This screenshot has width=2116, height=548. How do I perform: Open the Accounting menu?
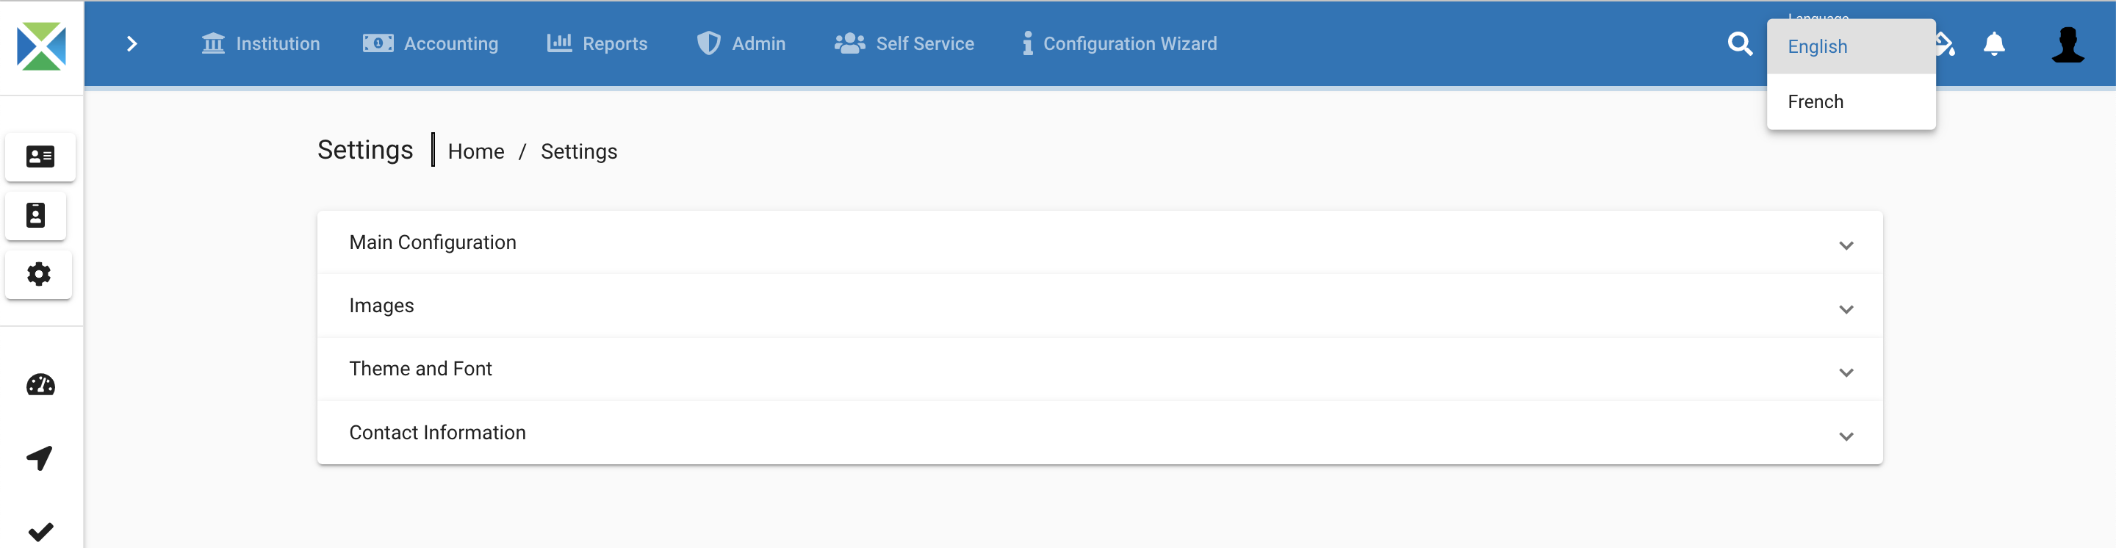431,43
